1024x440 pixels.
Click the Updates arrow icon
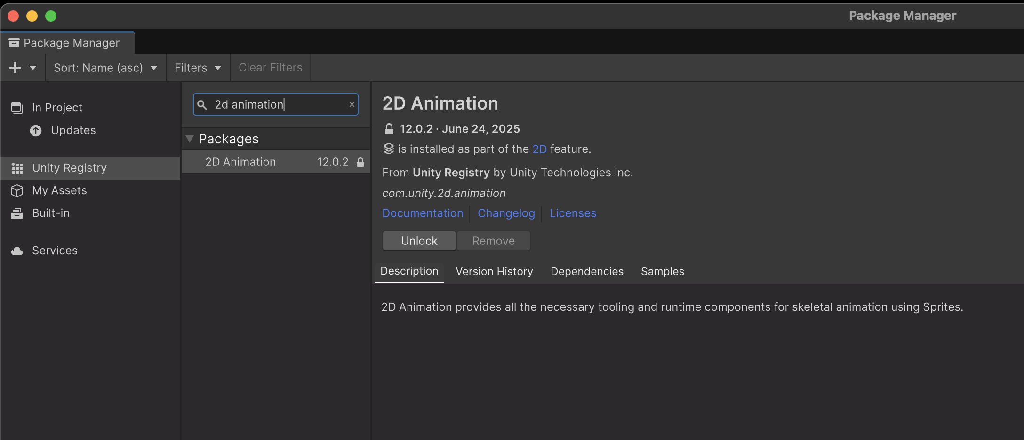point(36,131)
